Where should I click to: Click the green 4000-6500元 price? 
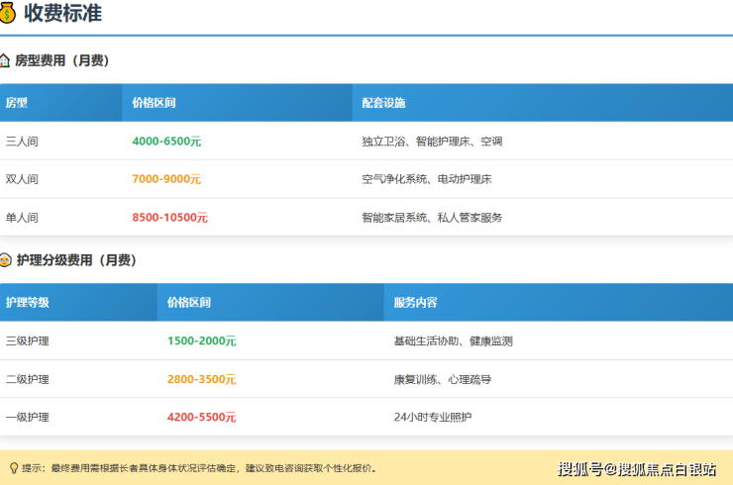tap(166, 142)
